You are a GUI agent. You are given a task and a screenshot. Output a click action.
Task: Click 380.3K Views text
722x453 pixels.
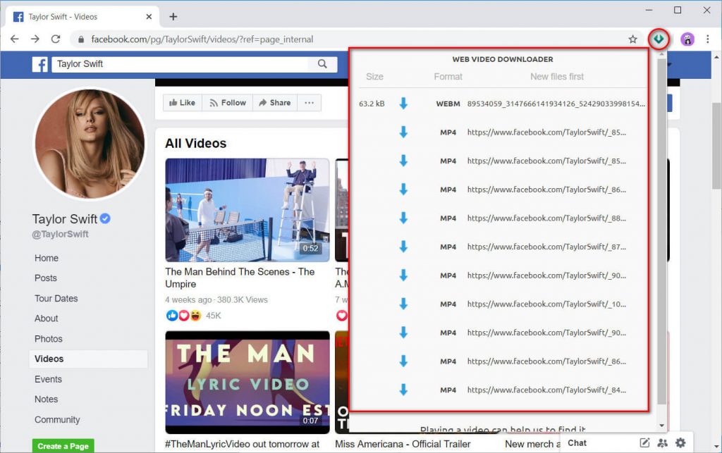point(243,300)
